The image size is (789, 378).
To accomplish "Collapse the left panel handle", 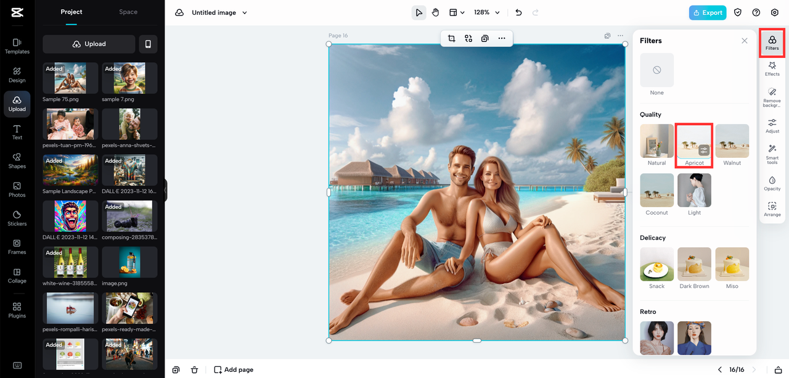I will pos(166,189).
